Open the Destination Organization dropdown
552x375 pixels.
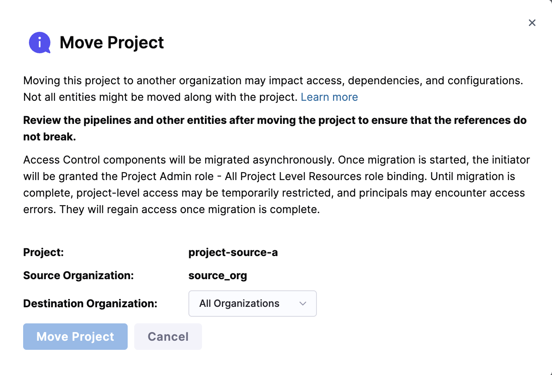252,304
